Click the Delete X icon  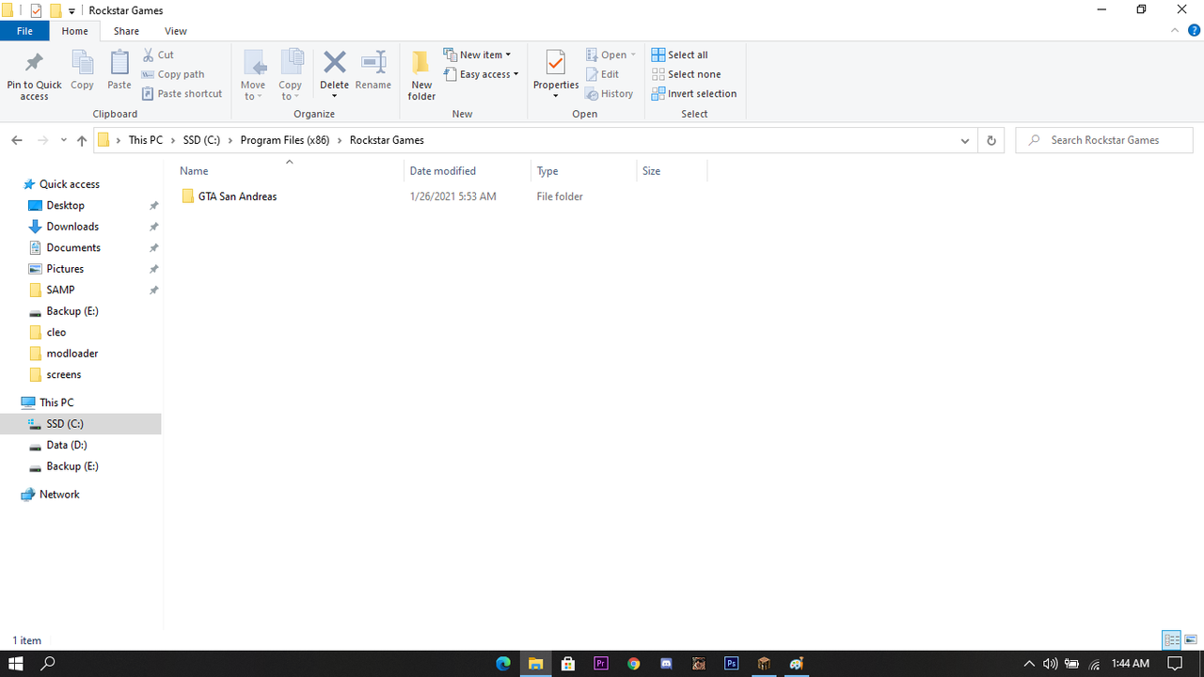coord(335,63)
